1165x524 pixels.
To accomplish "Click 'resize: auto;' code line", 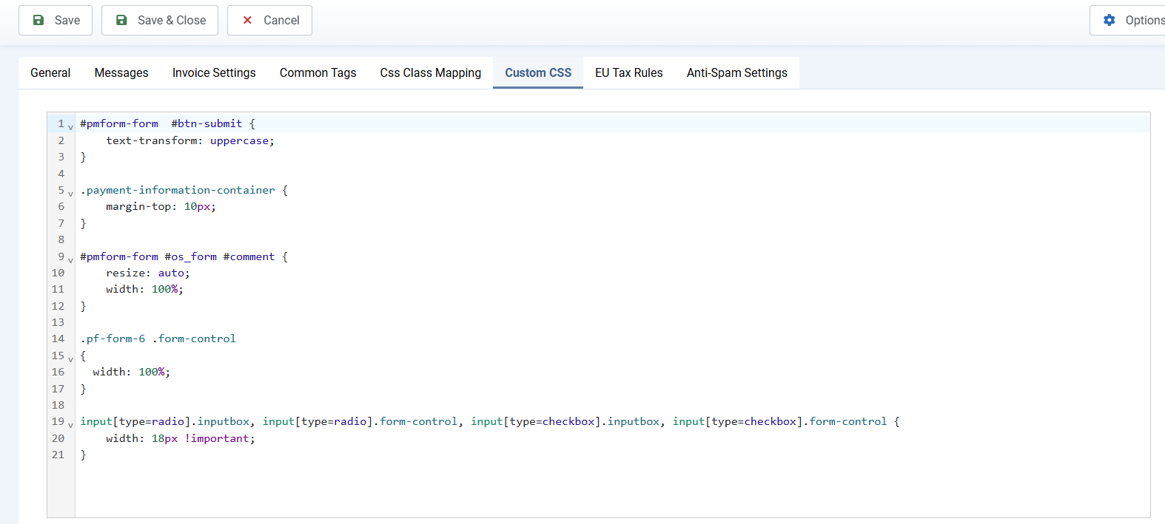I will (x=148, y=273).
